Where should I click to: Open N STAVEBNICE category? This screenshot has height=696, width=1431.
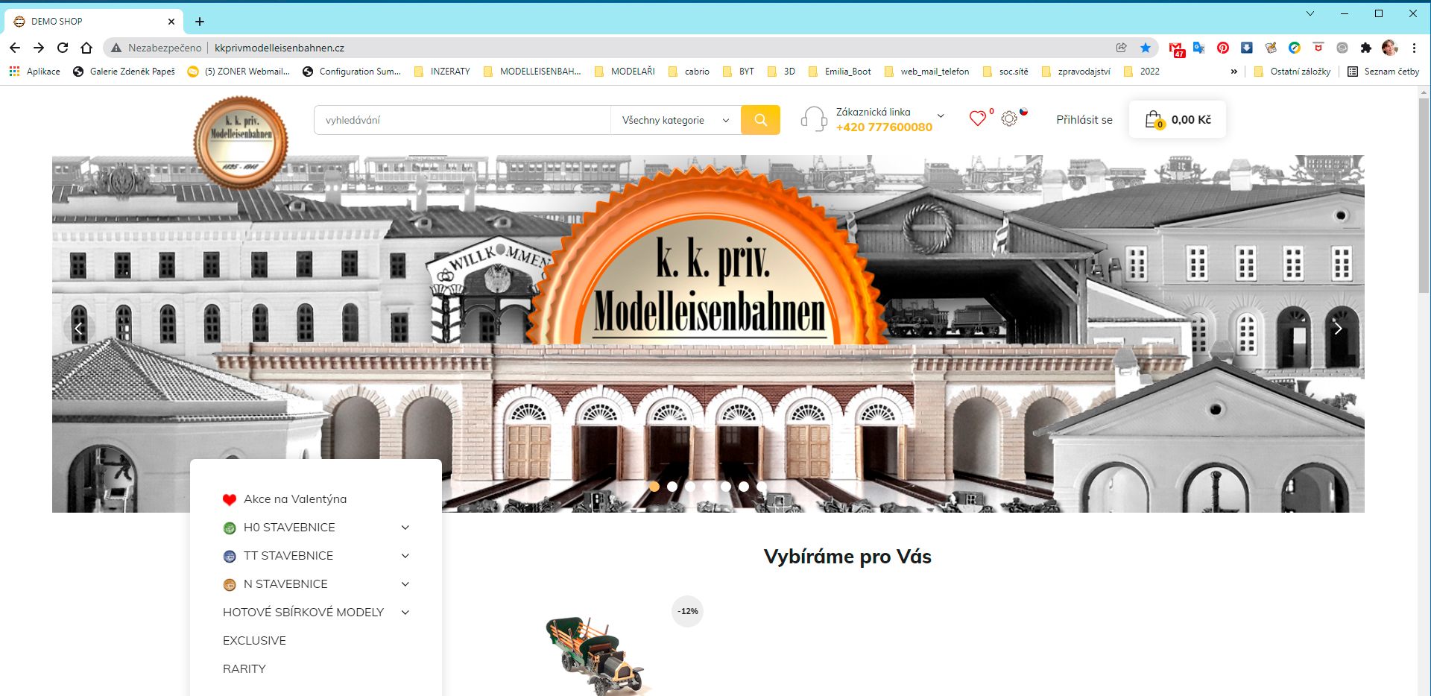[285, 584]
